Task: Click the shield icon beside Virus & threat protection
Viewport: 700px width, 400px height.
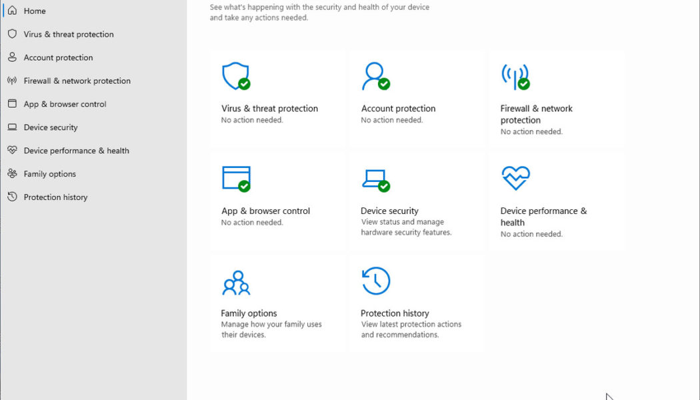Action: (x=12, y=34)
